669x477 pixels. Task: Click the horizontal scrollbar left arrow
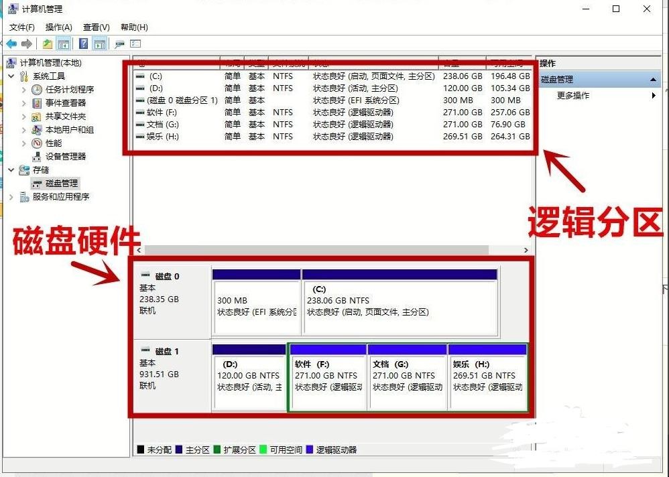139,250
